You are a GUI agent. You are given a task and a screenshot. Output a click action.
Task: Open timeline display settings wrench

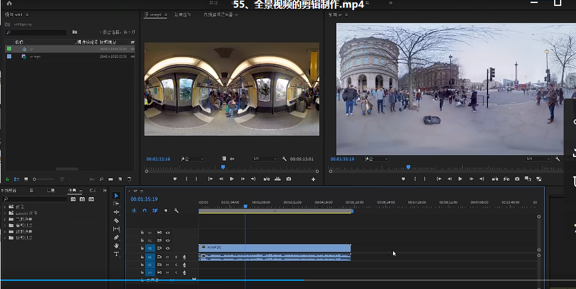point(176,211)
